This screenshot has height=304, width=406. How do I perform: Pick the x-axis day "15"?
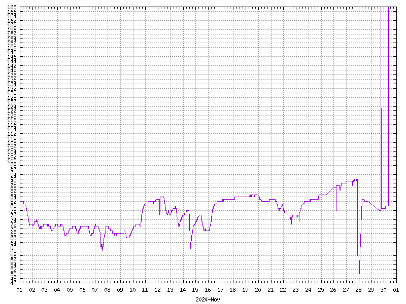coord(195,290)
